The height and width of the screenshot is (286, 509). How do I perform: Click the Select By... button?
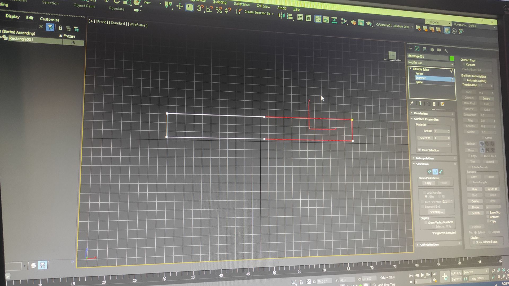click(x=436, y=212)
